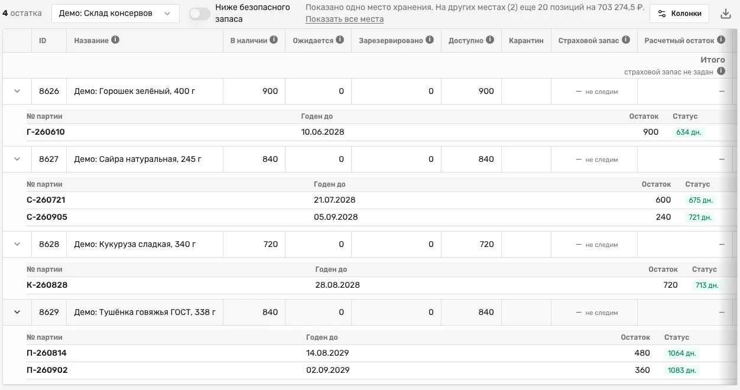Click Показать все места link
Screen dimensions: 740x390
pos(345,19)
